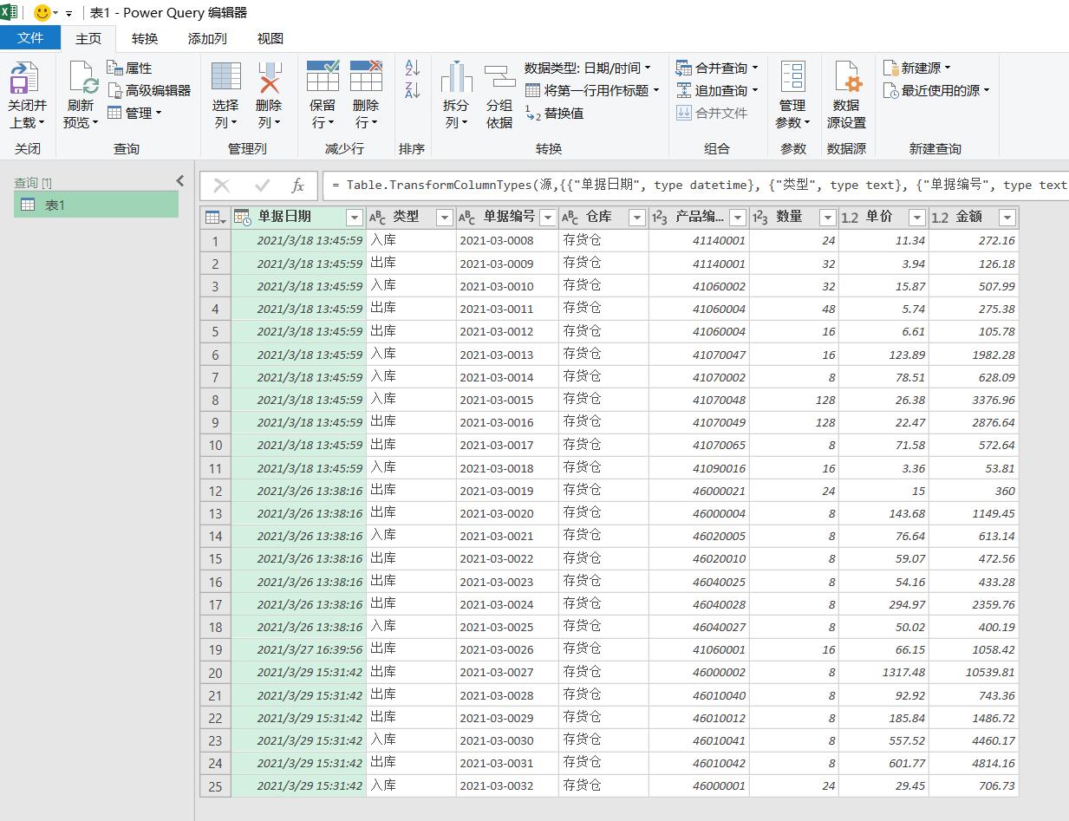
Task: Click the price cell 1317.48
Action: (x=883, y=672)
